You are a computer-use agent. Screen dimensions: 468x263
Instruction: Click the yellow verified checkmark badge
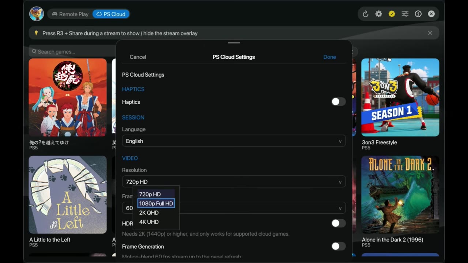[392, 14]
